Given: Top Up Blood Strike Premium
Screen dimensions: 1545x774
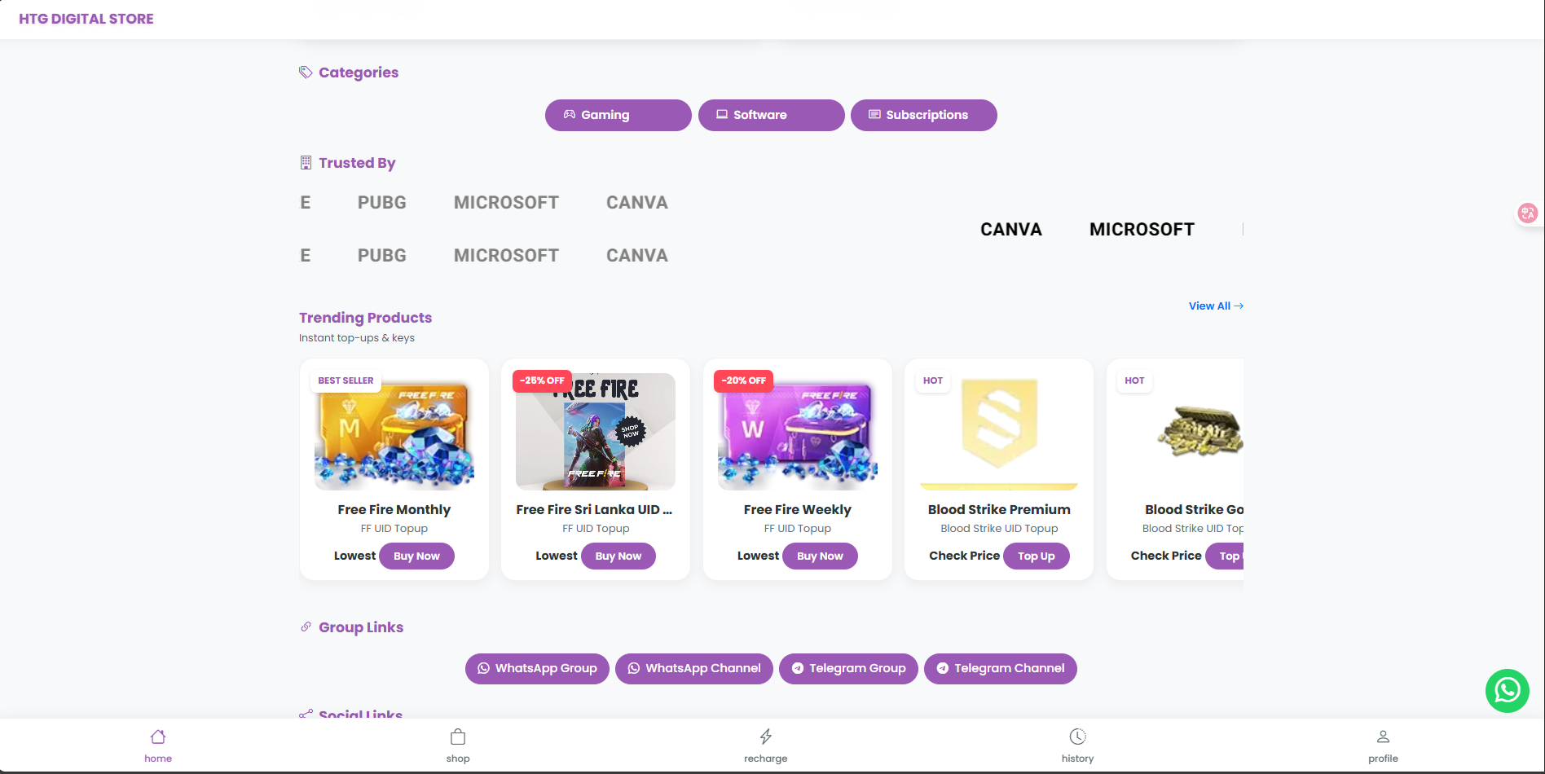Looking at the screenshot, I should [x=1037, y=556].
